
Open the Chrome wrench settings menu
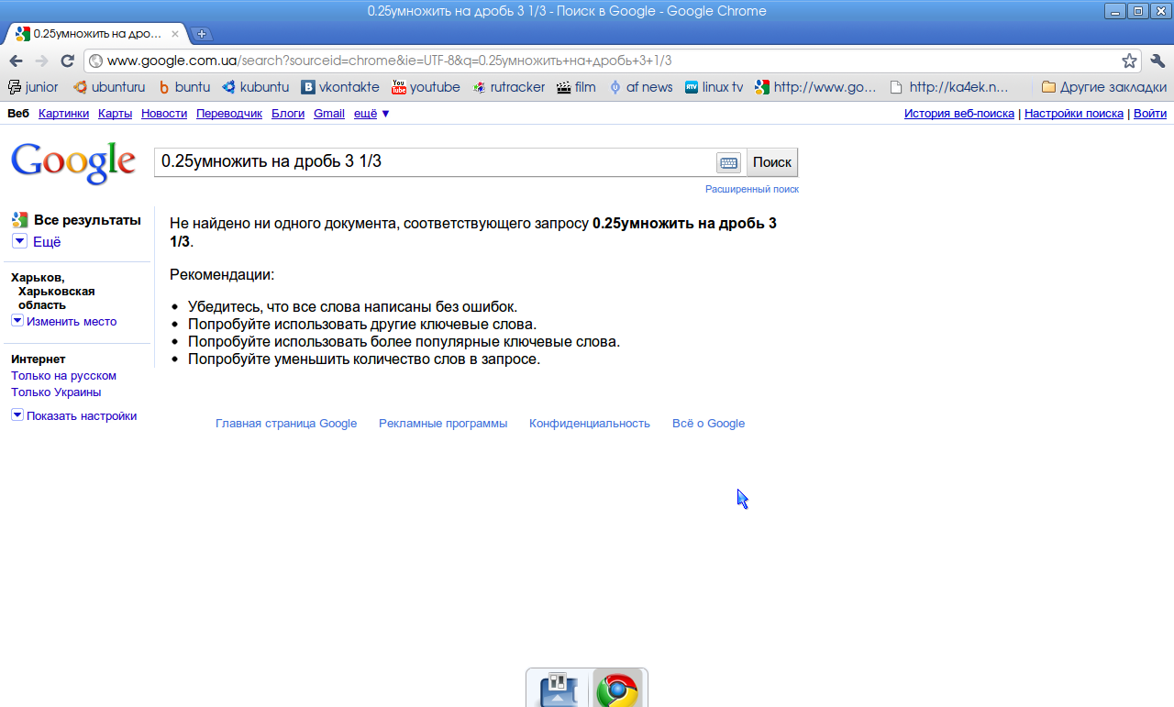coord(1157,61)
